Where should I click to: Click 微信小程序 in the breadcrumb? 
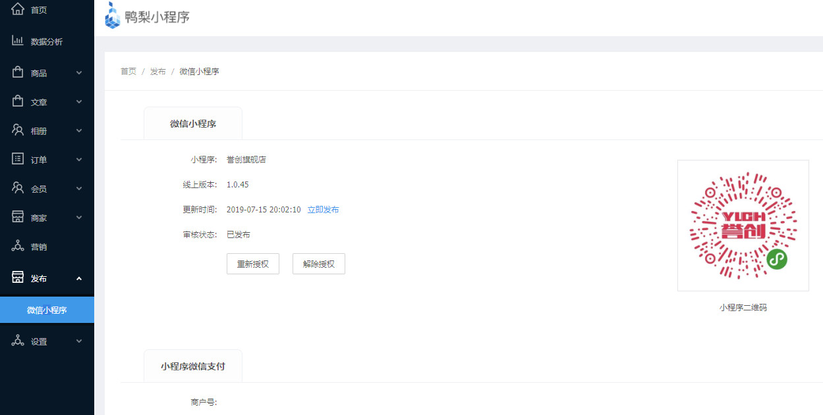pyautogui.click(x=199, y=72)
